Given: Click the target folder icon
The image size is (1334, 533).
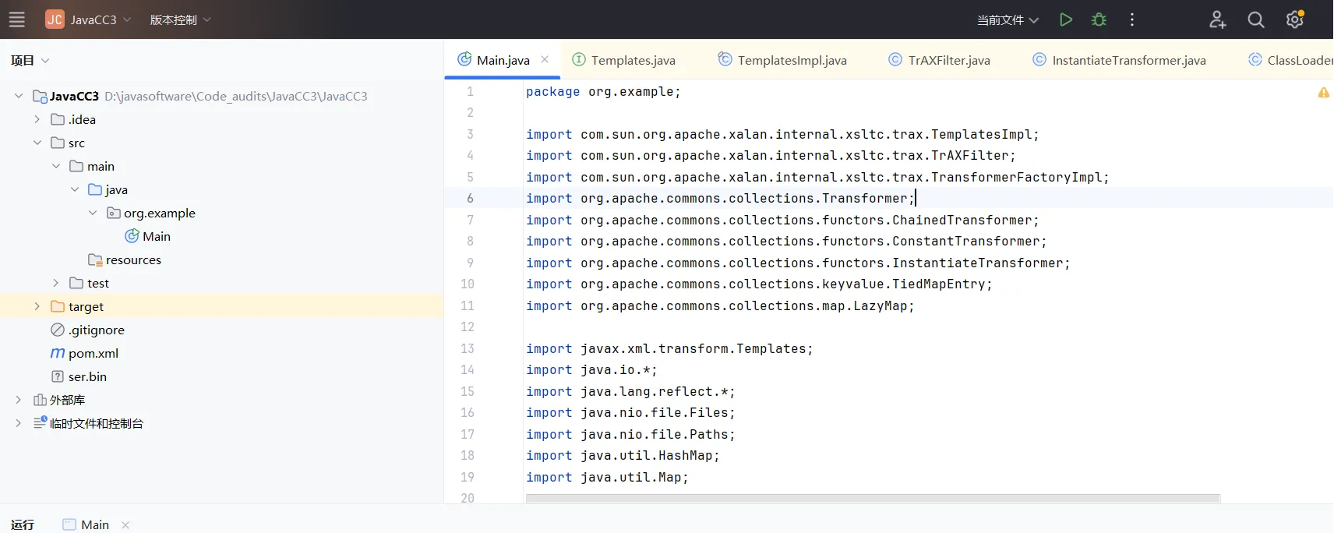Looking at the screenshot, I should (x=58, y=306).
